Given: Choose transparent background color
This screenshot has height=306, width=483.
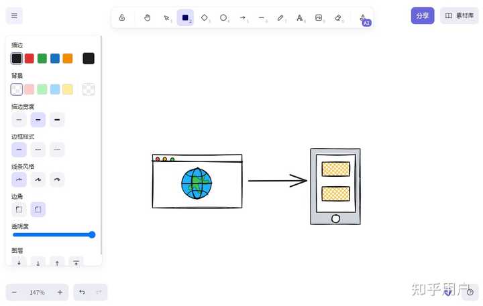Looking at the screenshot, I should pos(17,90).
